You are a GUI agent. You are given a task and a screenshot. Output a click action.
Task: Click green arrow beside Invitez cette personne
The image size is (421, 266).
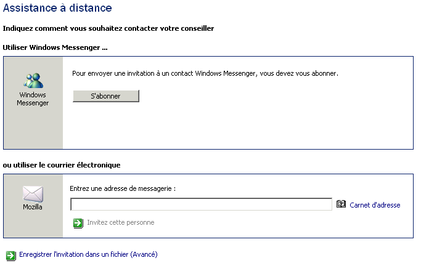(x=78, y=223)
